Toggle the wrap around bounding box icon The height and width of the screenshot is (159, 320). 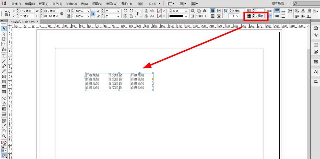219,11
